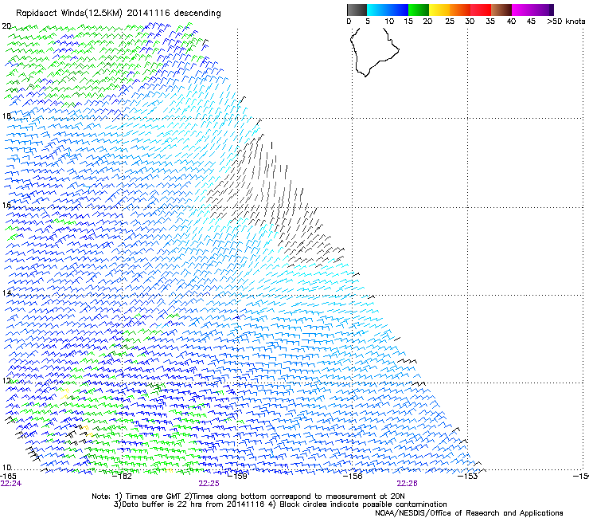The height and width of the screenshot is (518, 589).
Task: Click the legend tick label 45
Action: click(531, 22)
